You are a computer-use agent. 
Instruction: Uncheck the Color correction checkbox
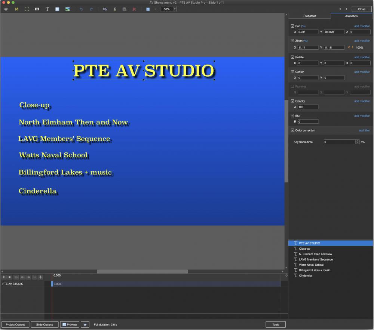(292, 130)
